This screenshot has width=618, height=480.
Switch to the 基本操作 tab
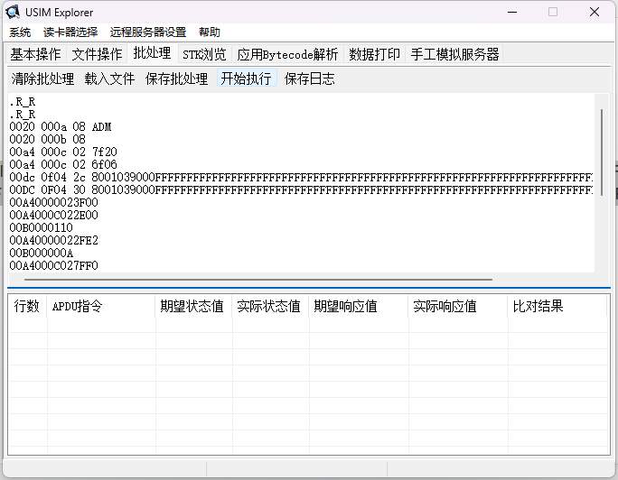pos(36,54)
